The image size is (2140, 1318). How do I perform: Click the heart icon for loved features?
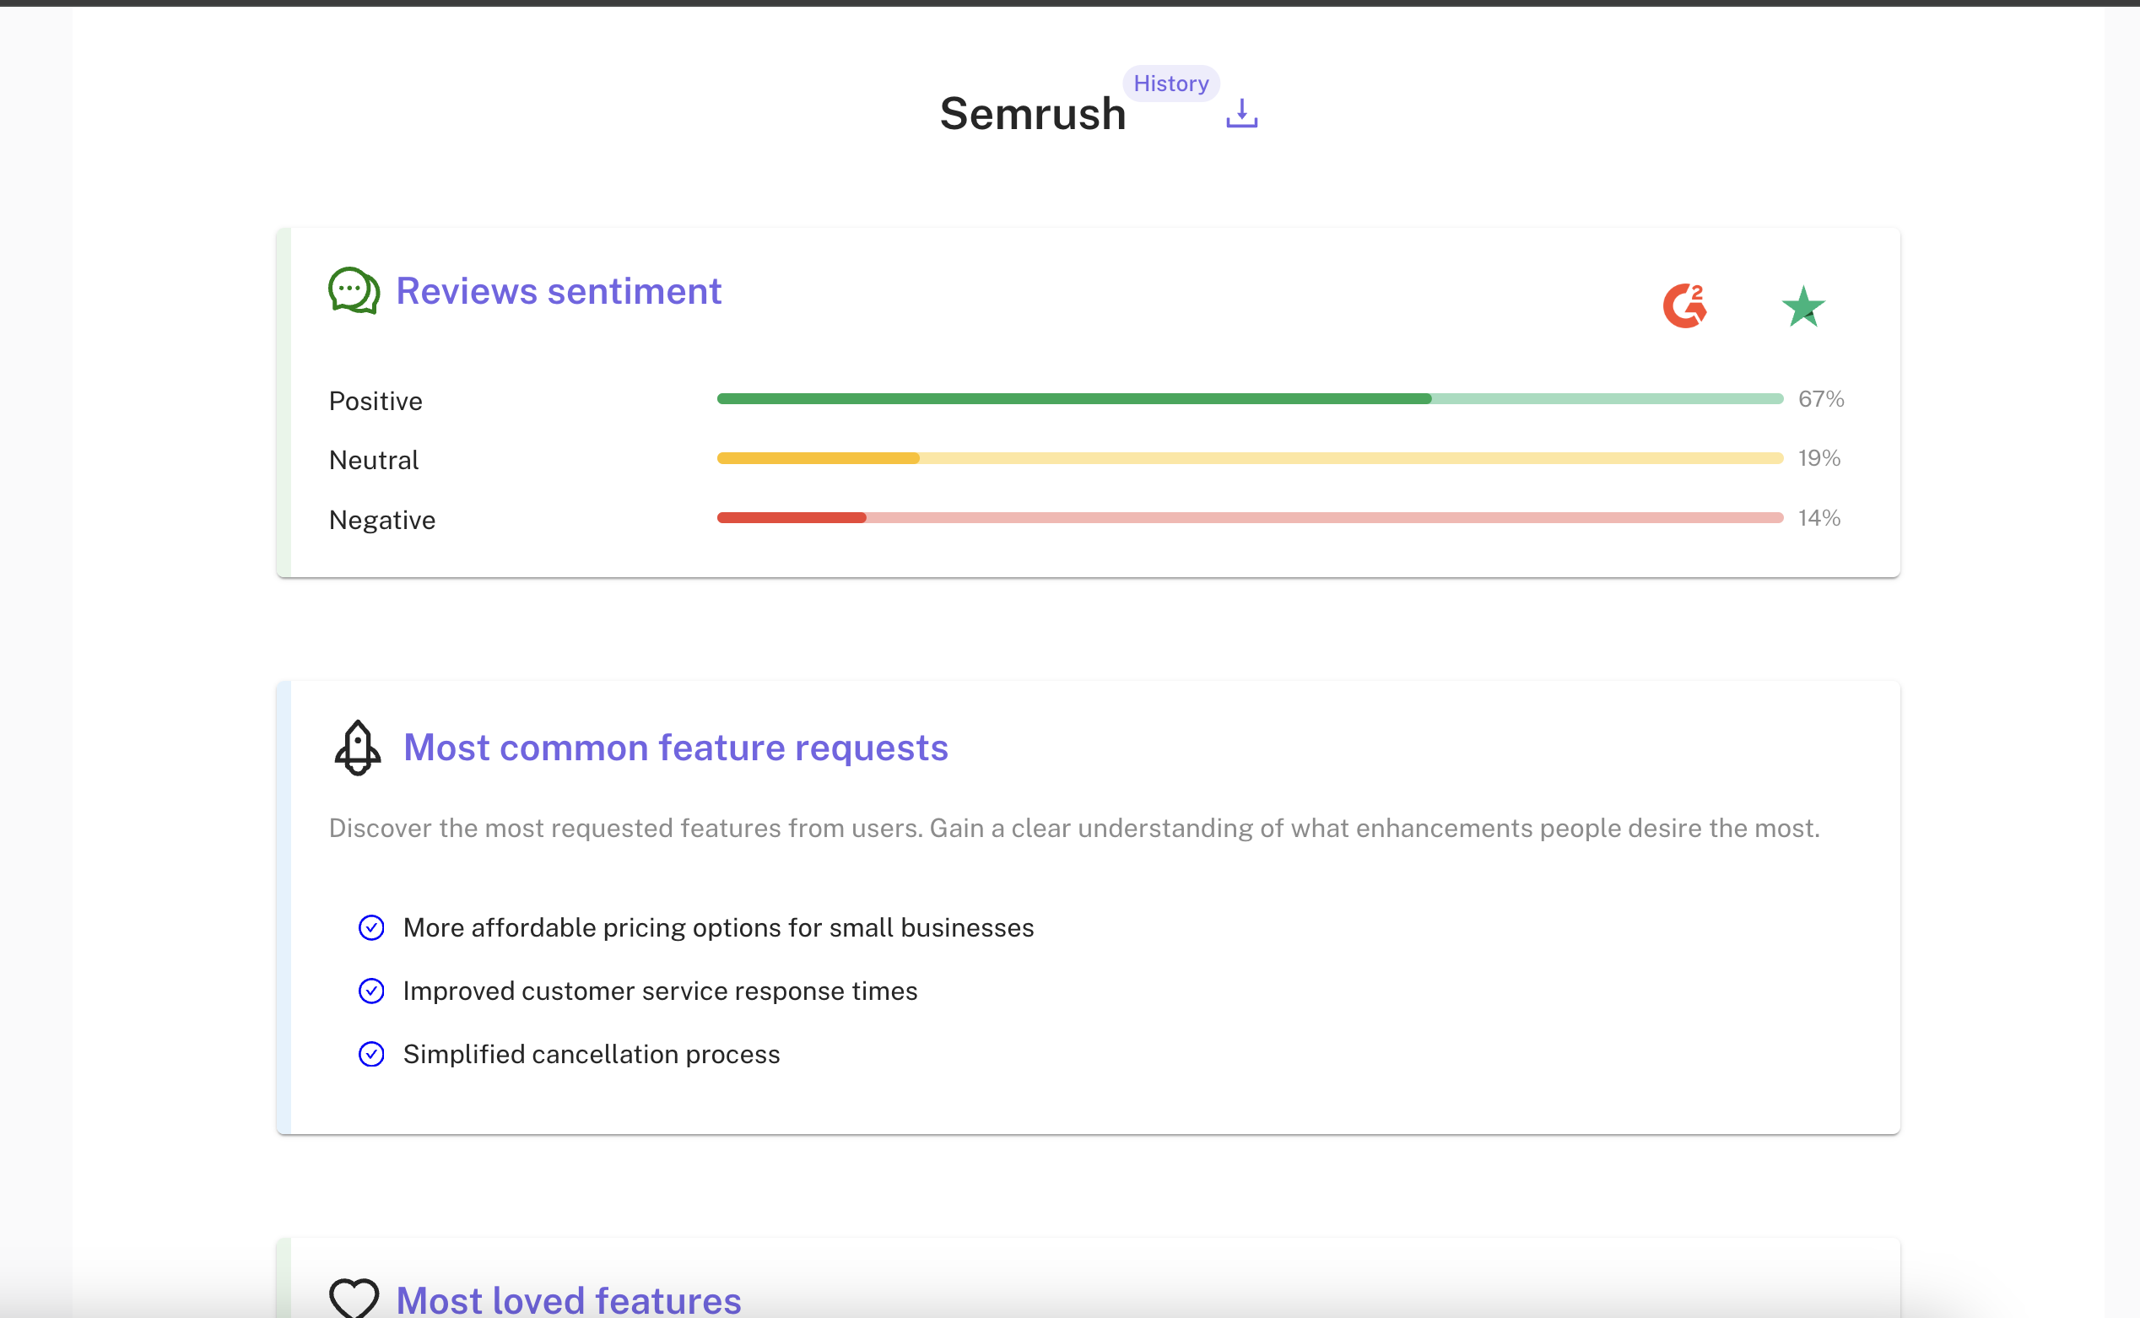[353, 1299]
